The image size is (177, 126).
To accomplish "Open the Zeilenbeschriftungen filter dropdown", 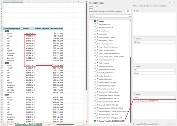I will point(22,29).
